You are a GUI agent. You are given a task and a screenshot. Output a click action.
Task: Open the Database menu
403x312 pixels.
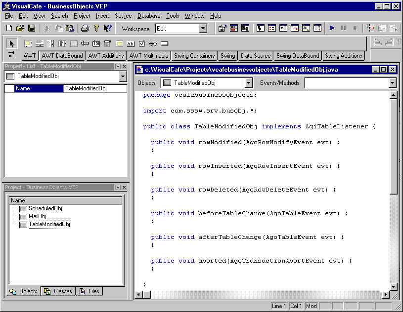(x=149, y=16)
